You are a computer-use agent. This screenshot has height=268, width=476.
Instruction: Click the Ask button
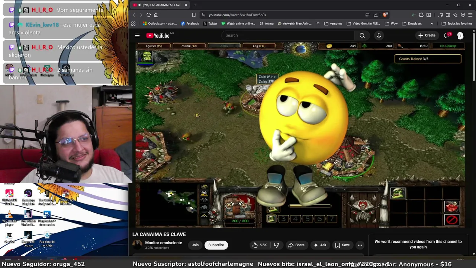(x=320, y=245)
